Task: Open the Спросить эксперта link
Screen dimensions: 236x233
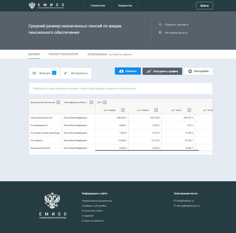Action: 176,25
